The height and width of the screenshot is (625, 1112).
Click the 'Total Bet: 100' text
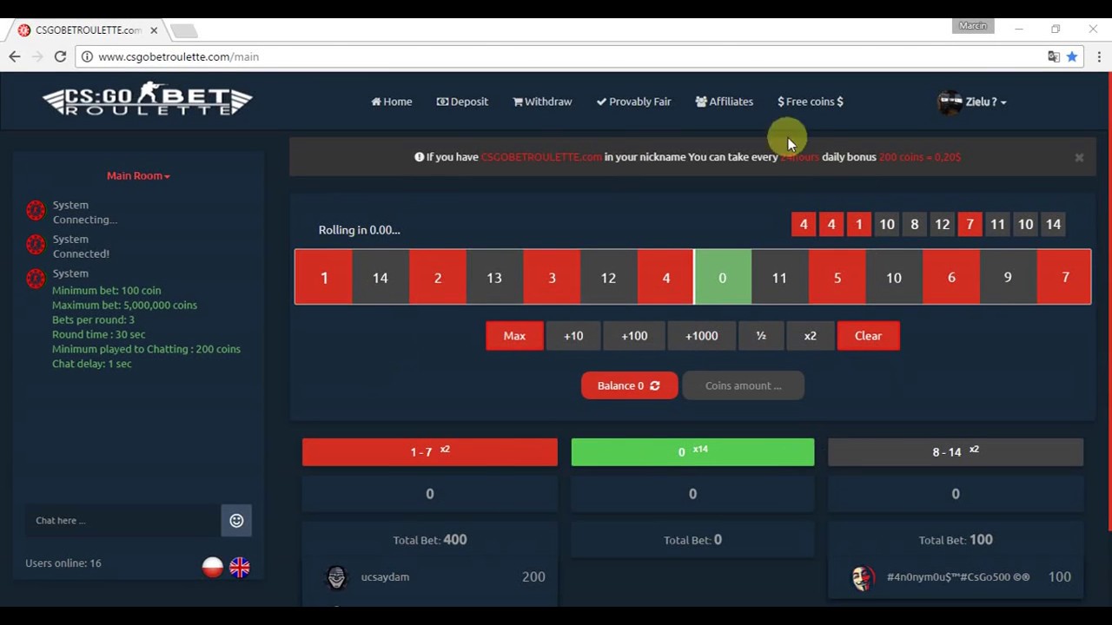(x=956, y=540)
